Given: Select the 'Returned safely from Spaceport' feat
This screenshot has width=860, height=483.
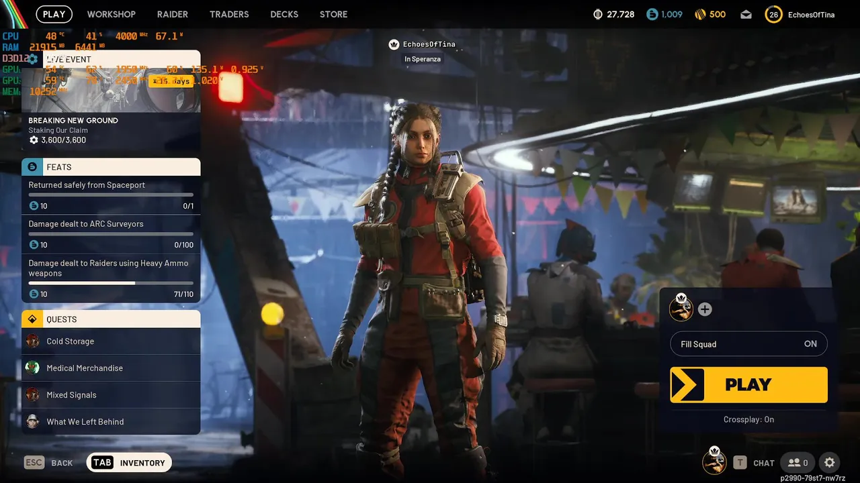Looking at the screenshot, I should (111, 195).
